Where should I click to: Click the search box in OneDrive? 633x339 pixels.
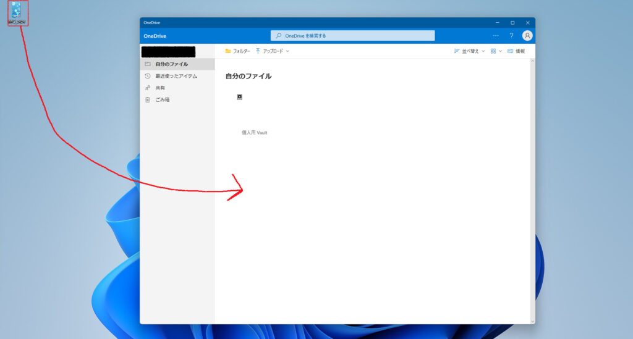click(352, 35)
